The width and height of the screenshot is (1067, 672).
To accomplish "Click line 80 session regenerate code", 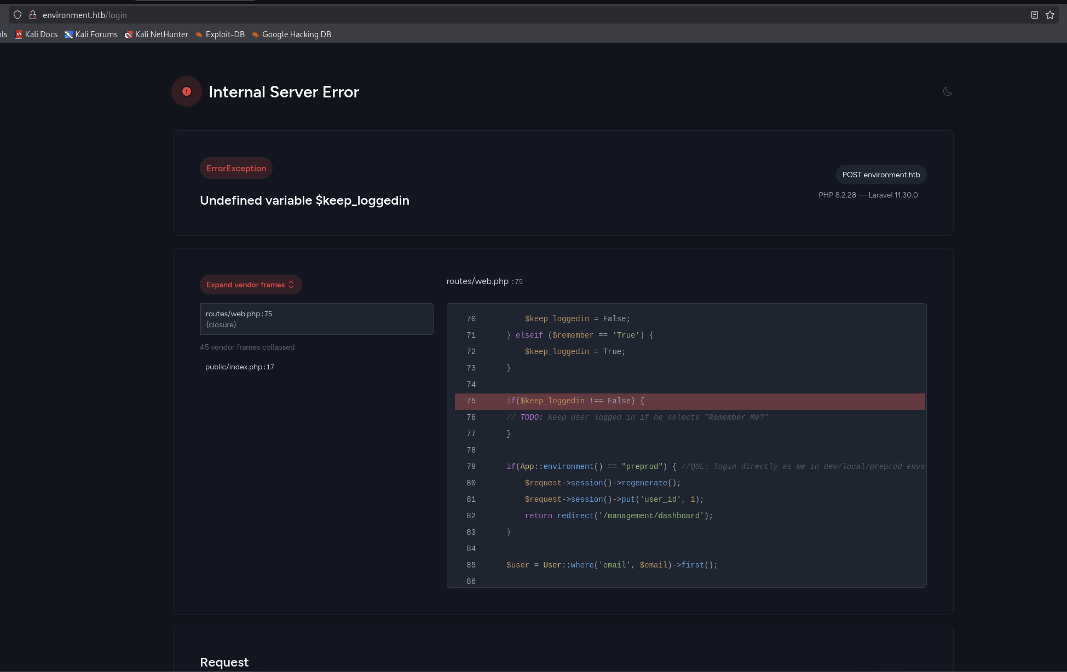I will pos(690,483).
